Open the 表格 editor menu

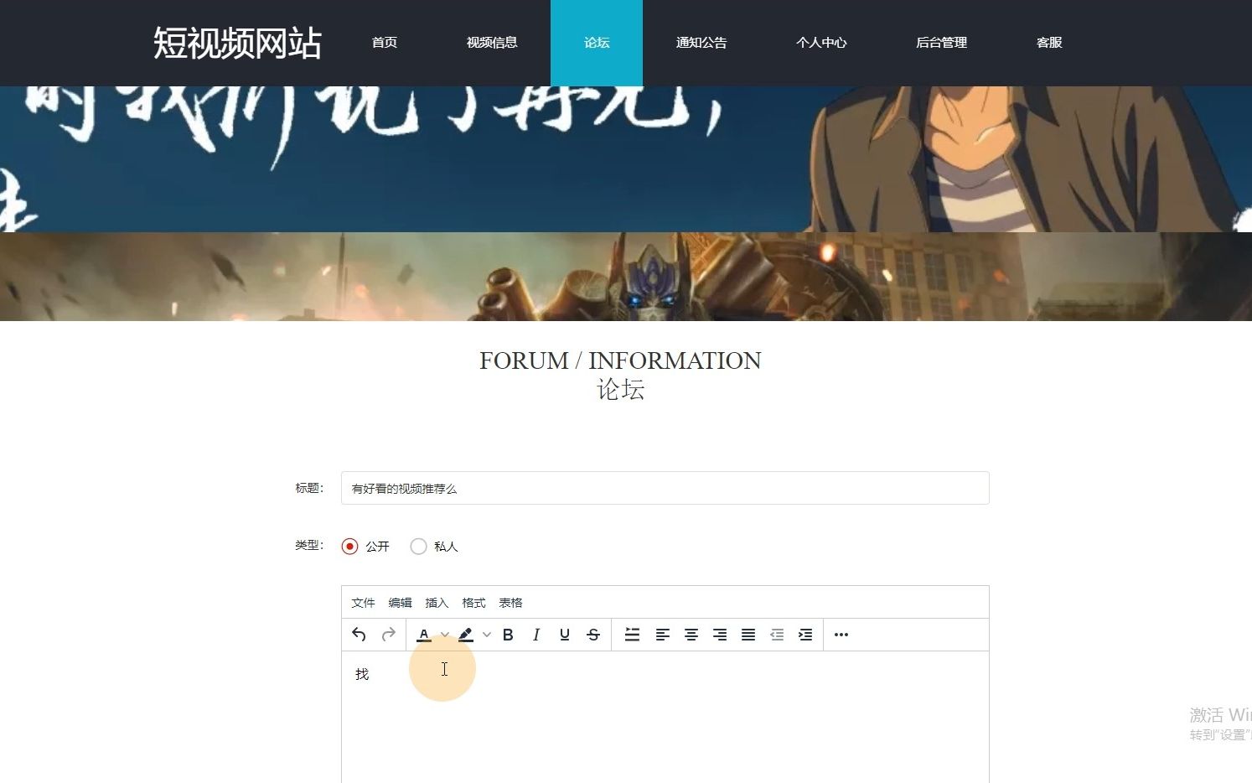tap(510, 603)
